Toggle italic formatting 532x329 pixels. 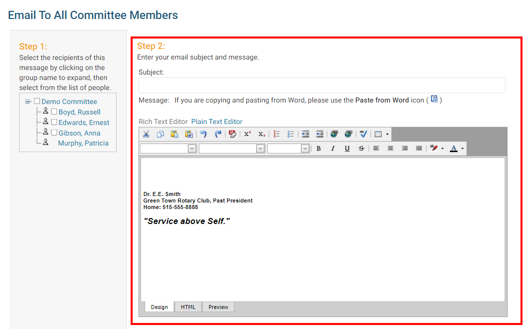pos(332,148)
